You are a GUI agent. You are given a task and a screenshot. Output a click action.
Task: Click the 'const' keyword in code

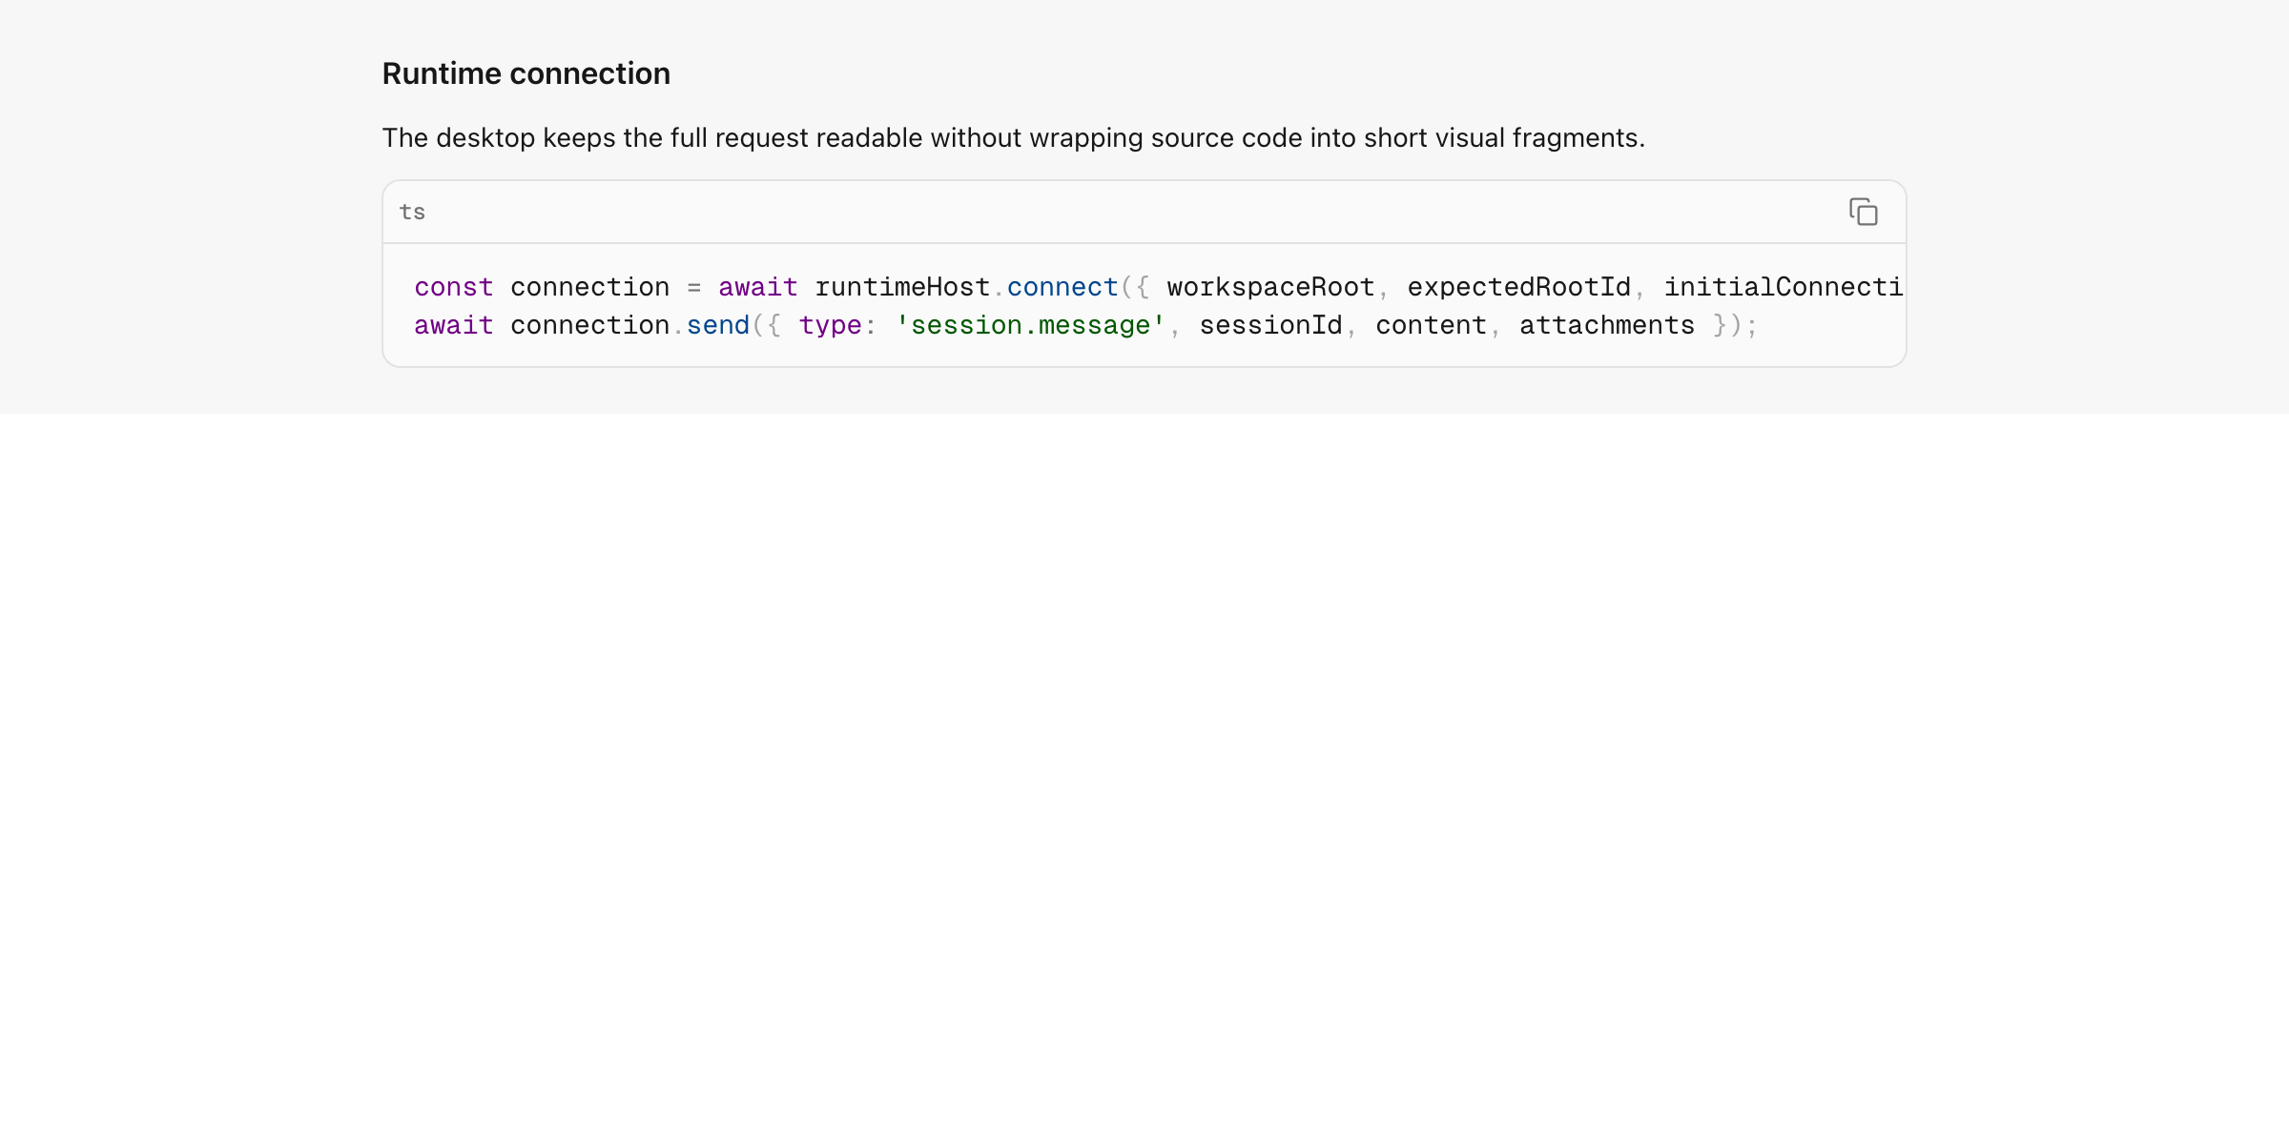pyautogui.click(x=454, y=287)
